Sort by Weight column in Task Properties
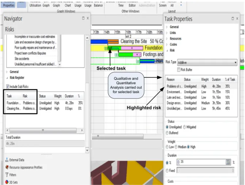This screenshot has height=185, width=245. click(x=205, y=79)
